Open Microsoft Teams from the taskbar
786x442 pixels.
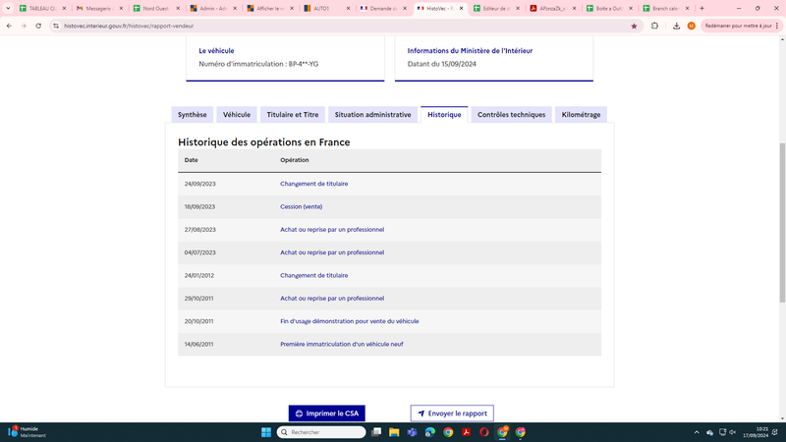pos(412,432)
